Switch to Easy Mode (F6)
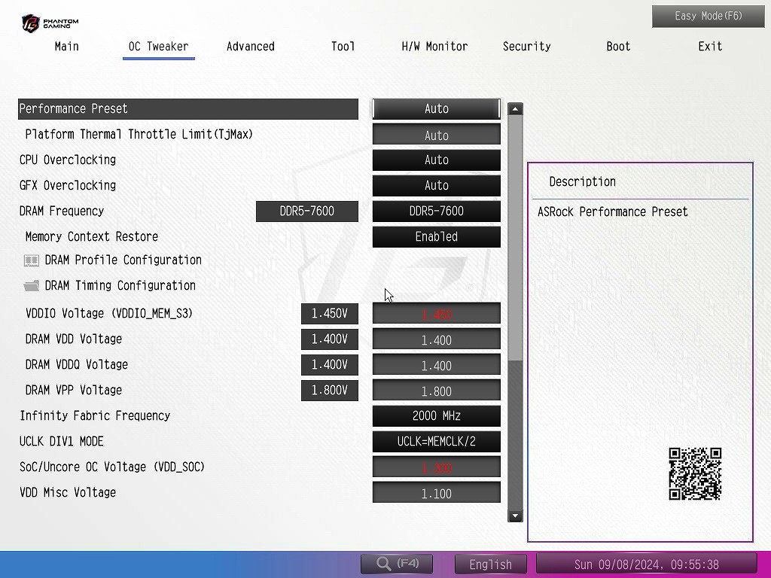 (x=697, y=16)
